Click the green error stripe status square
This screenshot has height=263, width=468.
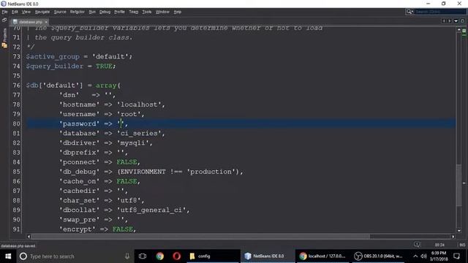[x=464, y=31]
